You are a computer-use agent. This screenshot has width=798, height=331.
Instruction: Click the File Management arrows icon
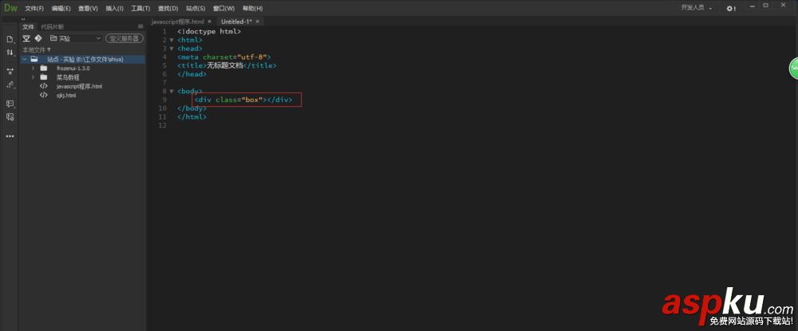pyautogui.click(x=10, y=52)
